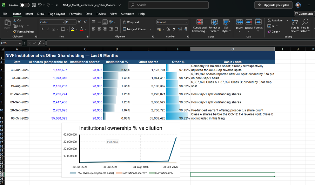The width and height of the screenshot is (315, 185).
Task: Open the Formulas ribbon tab
Action: pos(75,14)
